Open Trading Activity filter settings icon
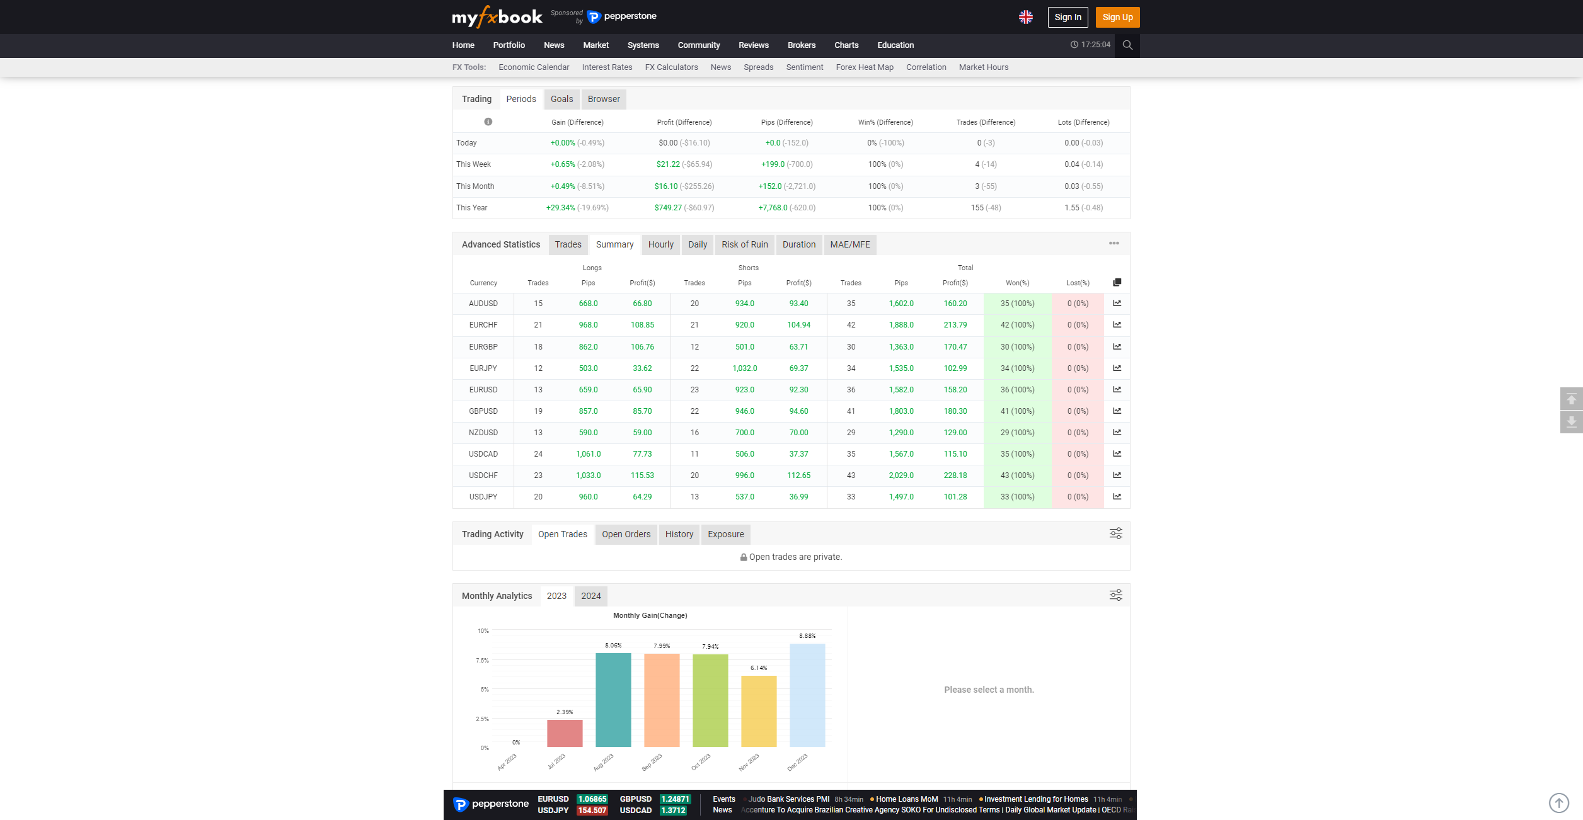 click(1115, 533)
